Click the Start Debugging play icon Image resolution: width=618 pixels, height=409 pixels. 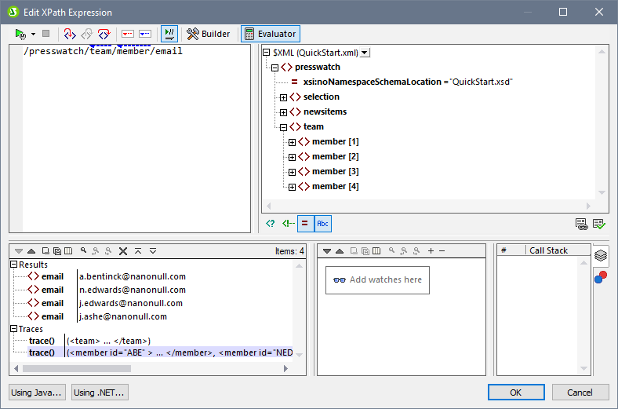[21, 34]
